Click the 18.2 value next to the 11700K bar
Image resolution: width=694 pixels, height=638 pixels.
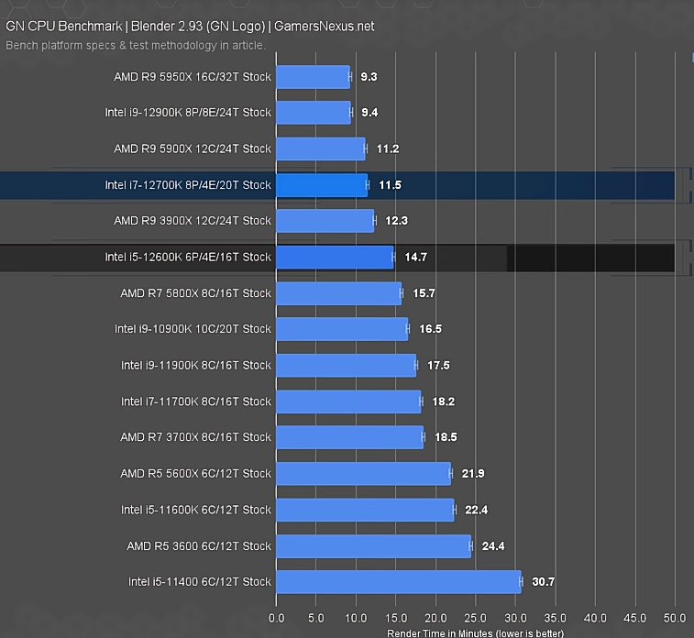tap(444, 401)
